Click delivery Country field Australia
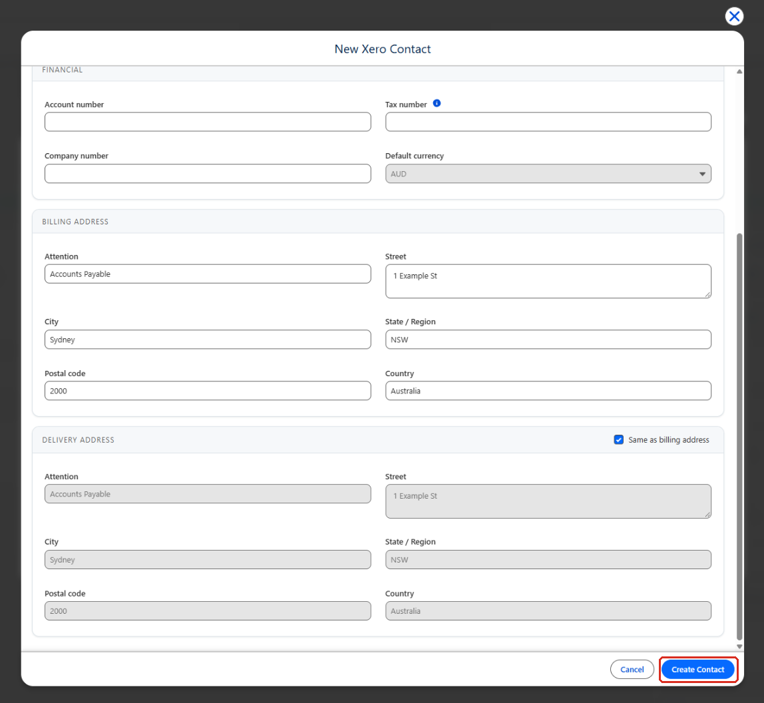Viewport: 764px width, 703px height. pyautogui.click(x=548, y=611)
